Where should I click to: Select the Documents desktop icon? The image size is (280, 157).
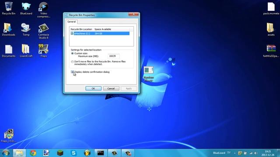point(9,51)
